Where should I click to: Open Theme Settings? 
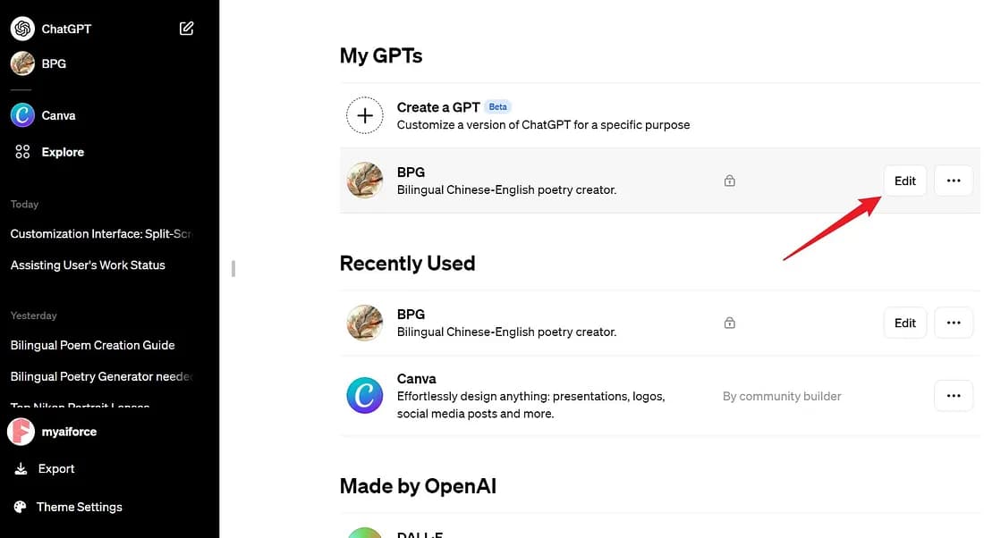[x=79, y=507]
